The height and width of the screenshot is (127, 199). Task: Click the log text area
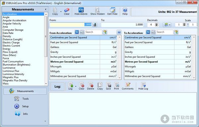pos(123,109)
